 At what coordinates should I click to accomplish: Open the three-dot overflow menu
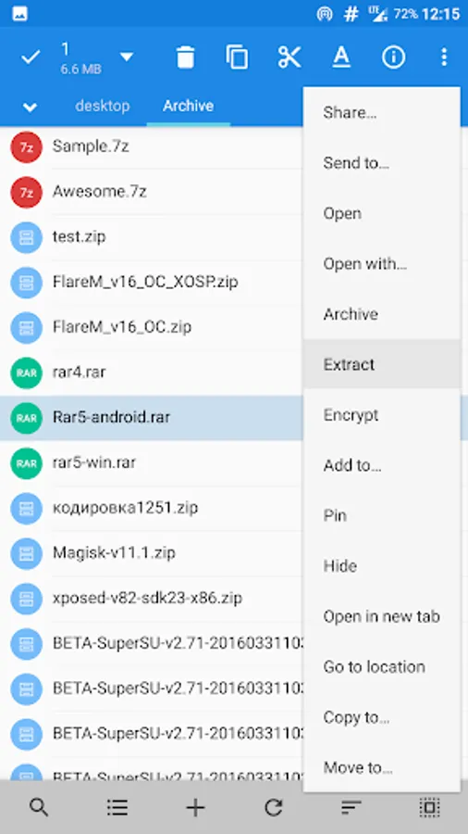tap(444, 57)
